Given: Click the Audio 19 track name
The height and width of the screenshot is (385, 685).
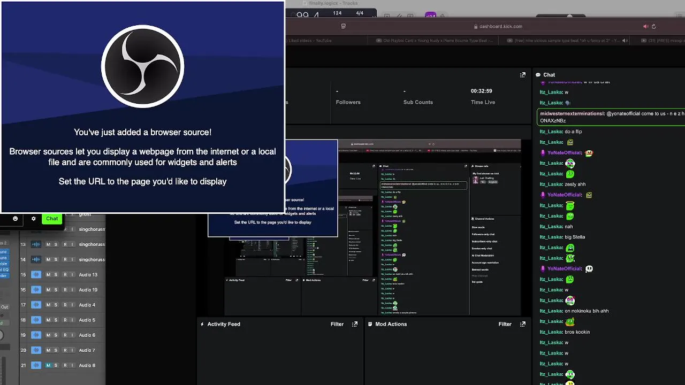Looking at the screenshot, I should click(x=88, y=290).
